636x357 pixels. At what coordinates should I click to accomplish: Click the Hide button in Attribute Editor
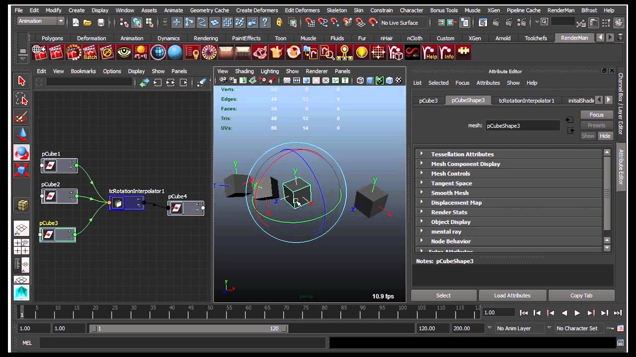pyautogui.click(x=605, y=136)
